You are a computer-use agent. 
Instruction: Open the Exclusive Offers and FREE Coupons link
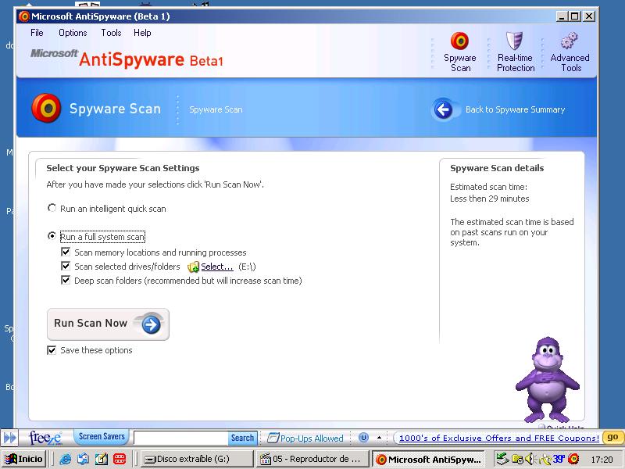click(x=499, y=439)
